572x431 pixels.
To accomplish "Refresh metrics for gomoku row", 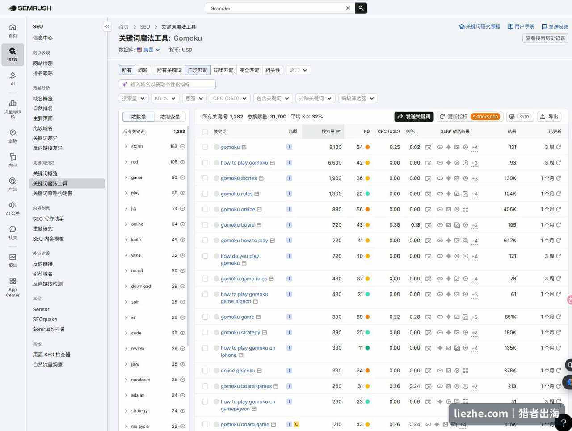I will (559, 147).
